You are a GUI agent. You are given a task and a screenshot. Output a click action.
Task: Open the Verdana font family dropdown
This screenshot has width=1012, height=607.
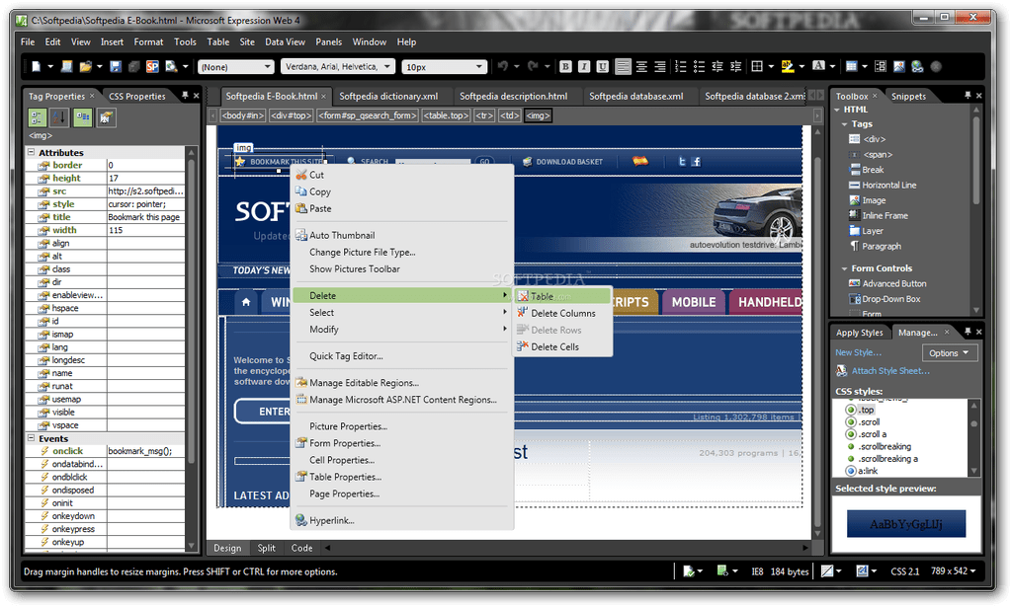(337, 67)
